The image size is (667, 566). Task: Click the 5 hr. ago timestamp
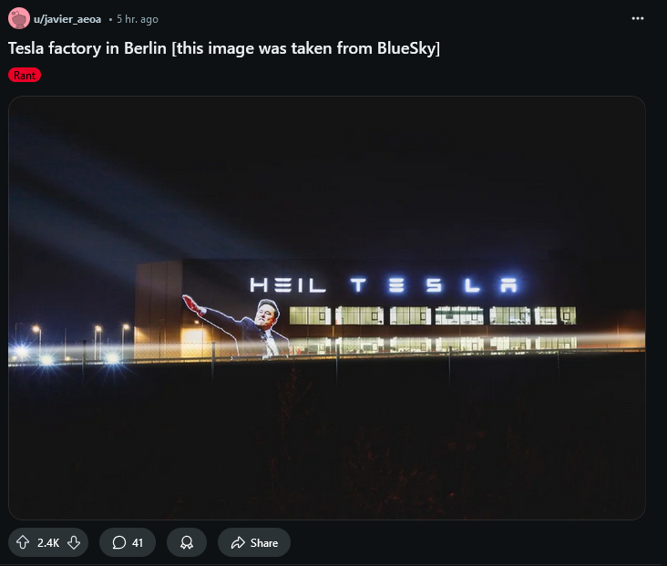pyautogui.click(x=138, y=19)
